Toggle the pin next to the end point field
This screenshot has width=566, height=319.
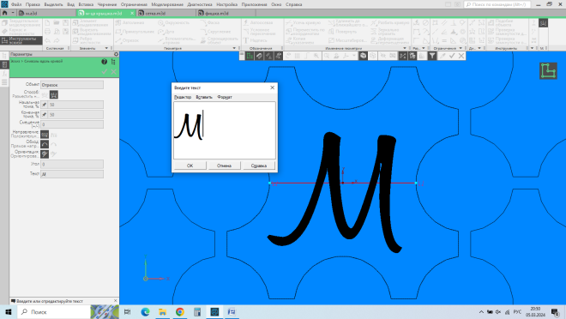[45, 114]
